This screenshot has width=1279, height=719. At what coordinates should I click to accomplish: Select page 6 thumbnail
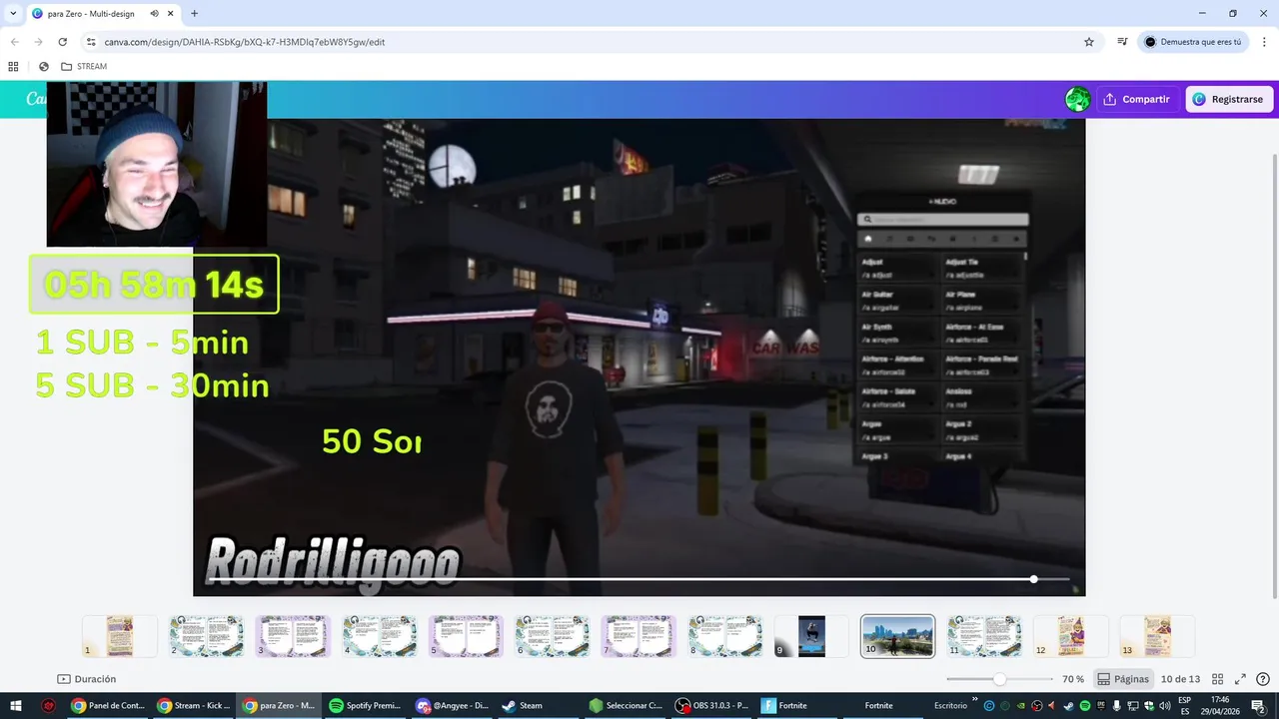point(552,636)
